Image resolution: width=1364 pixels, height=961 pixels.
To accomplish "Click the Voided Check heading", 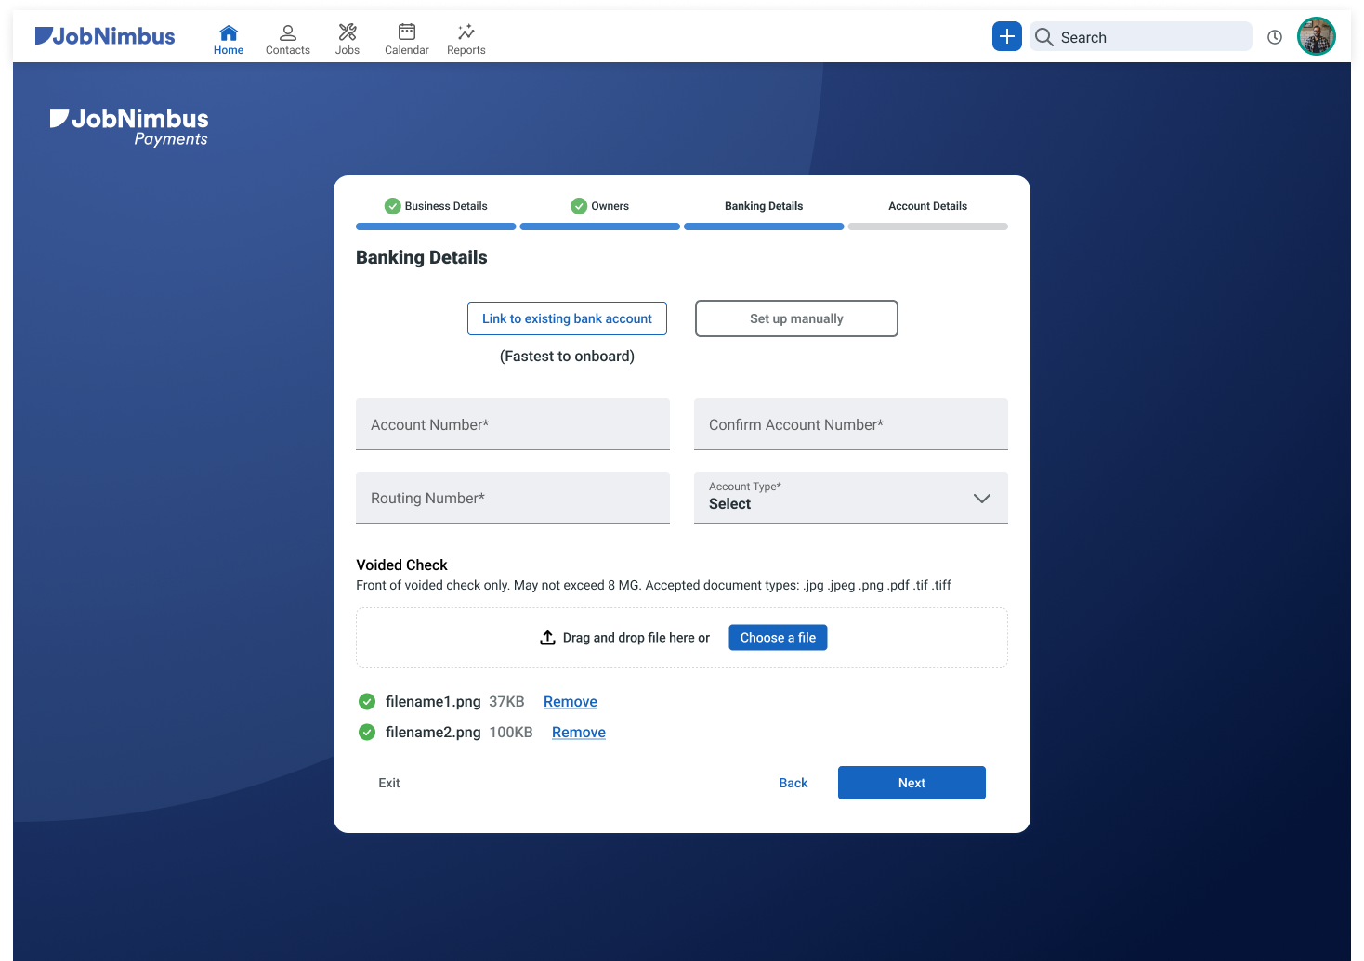I will (401, 565).
